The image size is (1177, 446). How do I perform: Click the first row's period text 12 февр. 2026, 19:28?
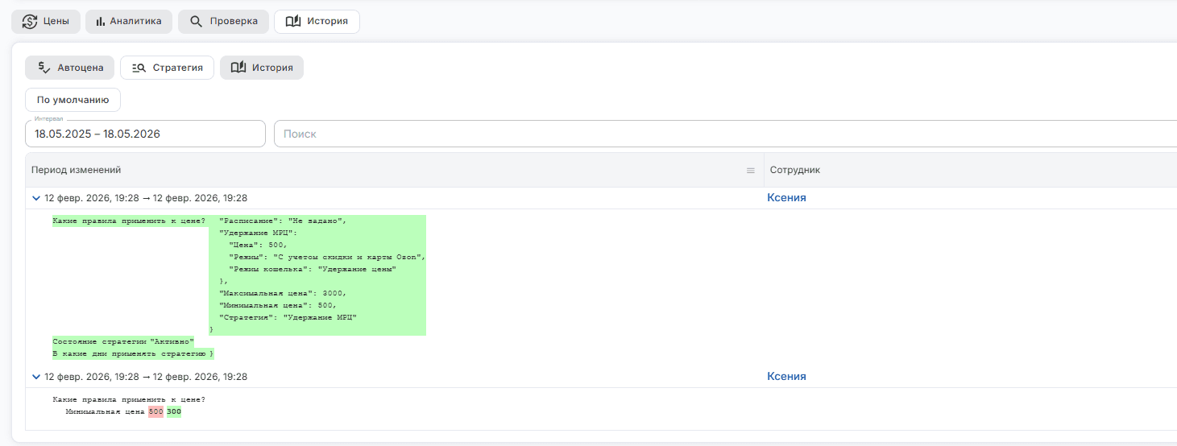146,198
